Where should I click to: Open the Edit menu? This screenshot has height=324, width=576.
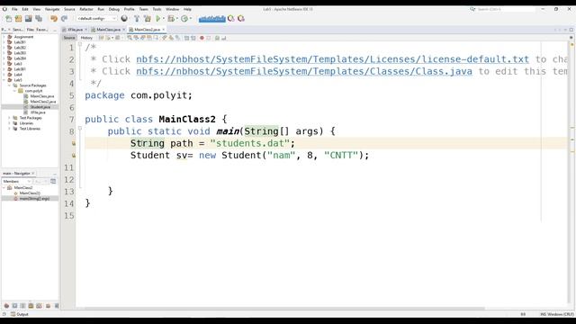click(x=25, y=9)
